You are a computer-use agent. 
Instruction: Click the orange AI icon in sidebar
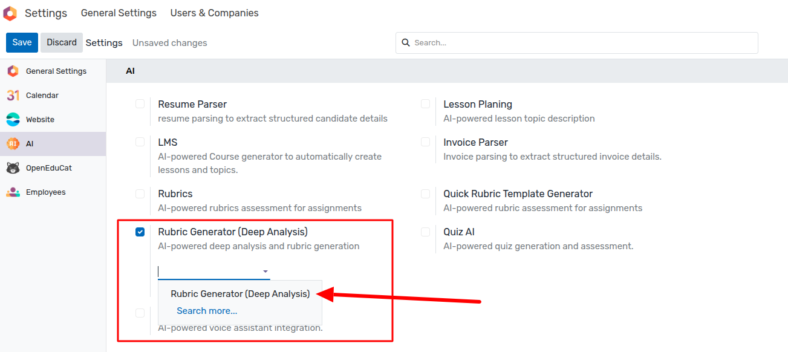13,144
